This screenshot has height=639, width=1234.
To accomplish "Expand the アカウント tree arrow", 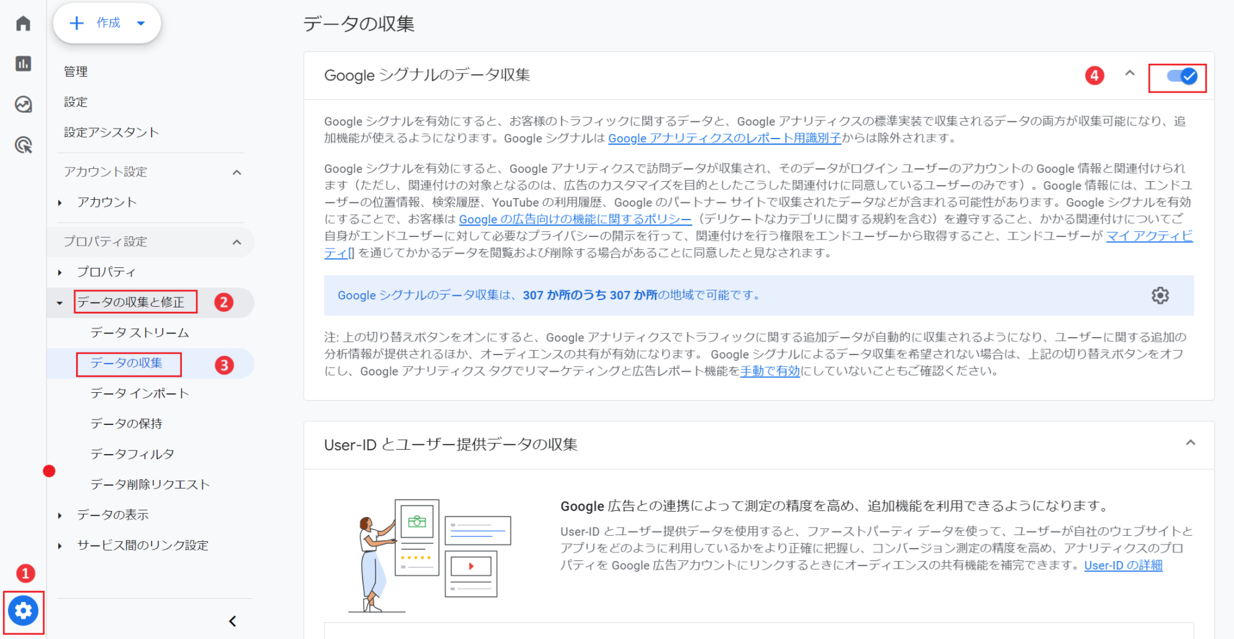I will [59, 203].
